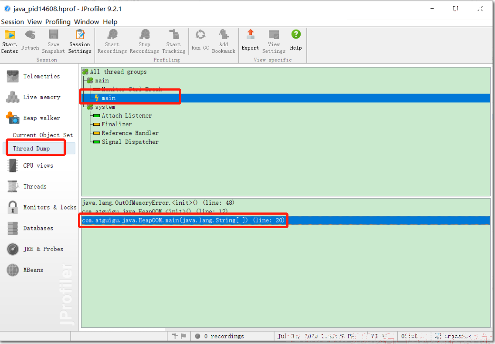Click the flag icon in status bar

(x=183, y=336)
